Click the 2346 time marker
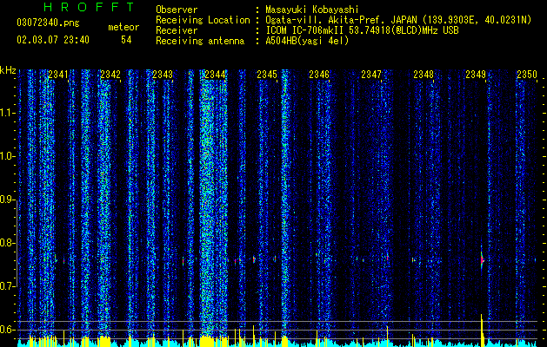The image size is (547, 347). click(x=319, y=75)
